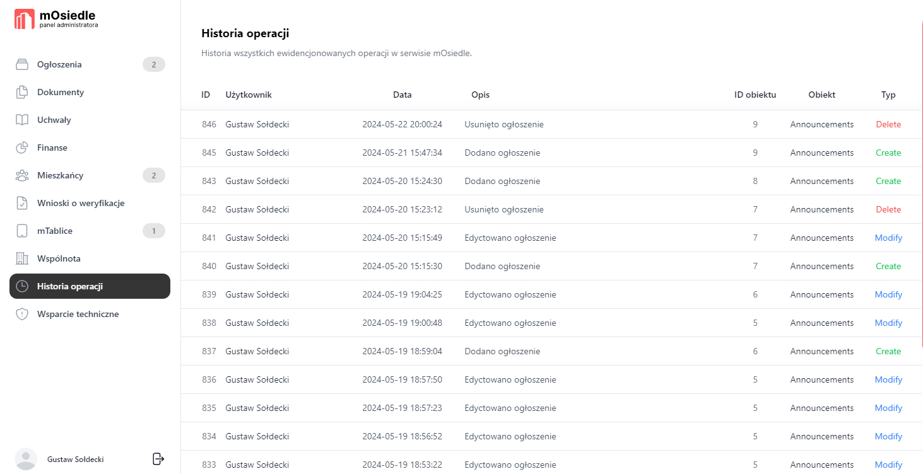Viewport: 923px width, 474px height.
Task: Click the mOsiedle logo icon
Action: tap(25, 19)
